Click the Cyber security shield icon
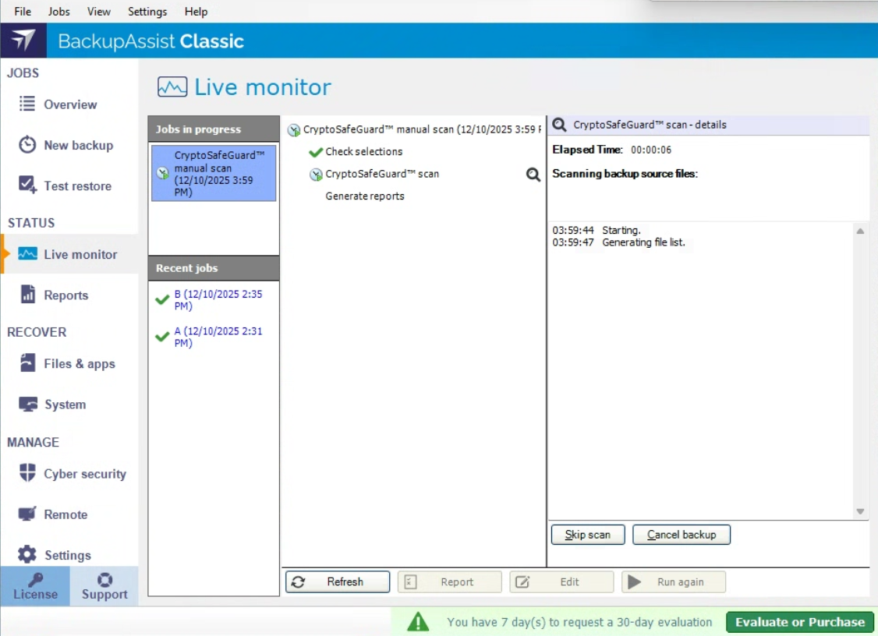This screenshot has height=636, width=878. pos(27,473)
